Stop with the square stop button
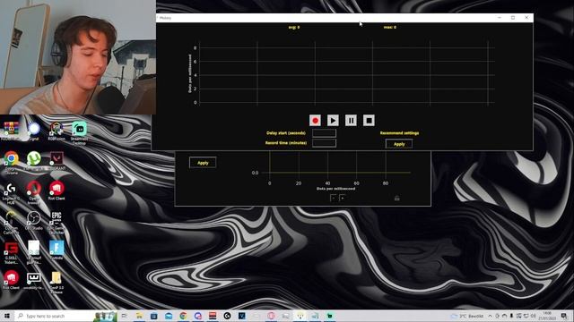The width and height of the screenshot is (574, 322). (x=369, y=120)
